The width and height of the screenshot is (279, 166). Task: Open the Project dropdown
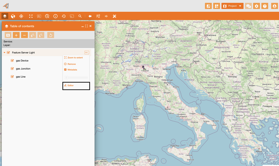pos(232,6)
